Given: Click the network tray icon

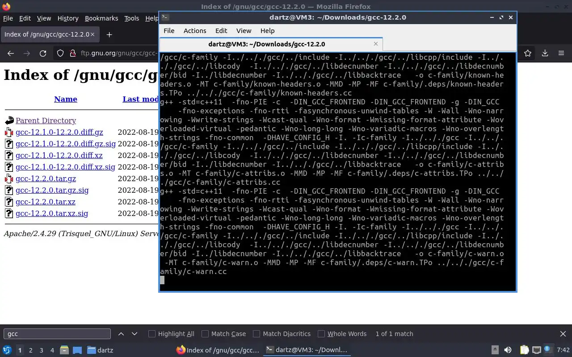Looking at the screenshot, I should [x=537, y=350].
